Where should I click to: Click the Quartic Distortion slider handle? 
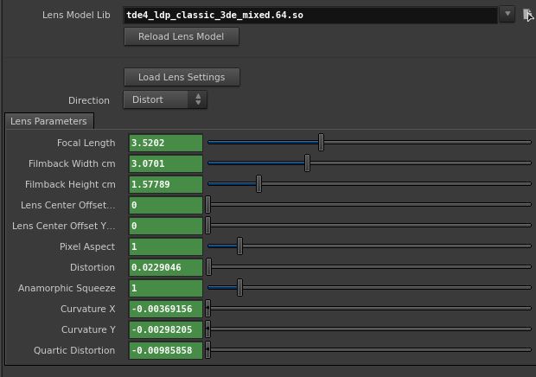(207, 349)
